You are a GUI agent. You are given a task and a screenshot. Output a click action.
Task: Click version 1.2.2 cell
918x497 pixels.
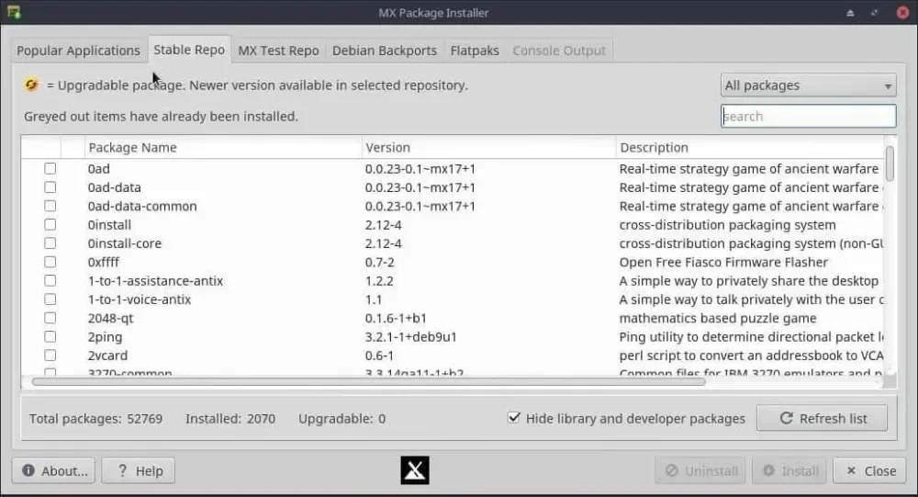click(379, 281)
